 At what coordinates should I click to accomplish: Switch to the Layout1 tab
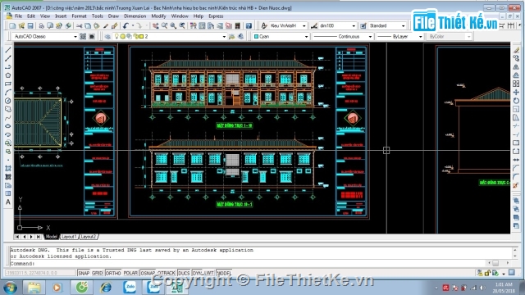coord(69,237)
